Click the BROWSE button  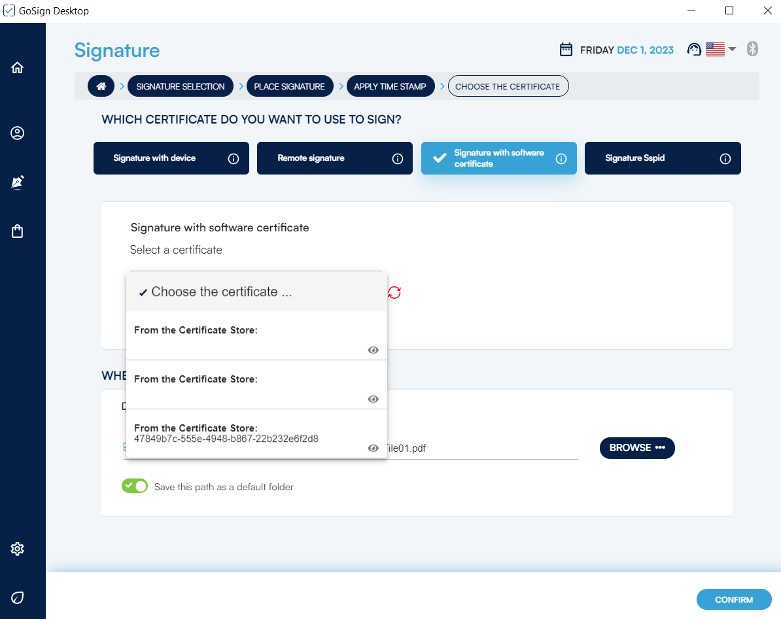point(636,448)
